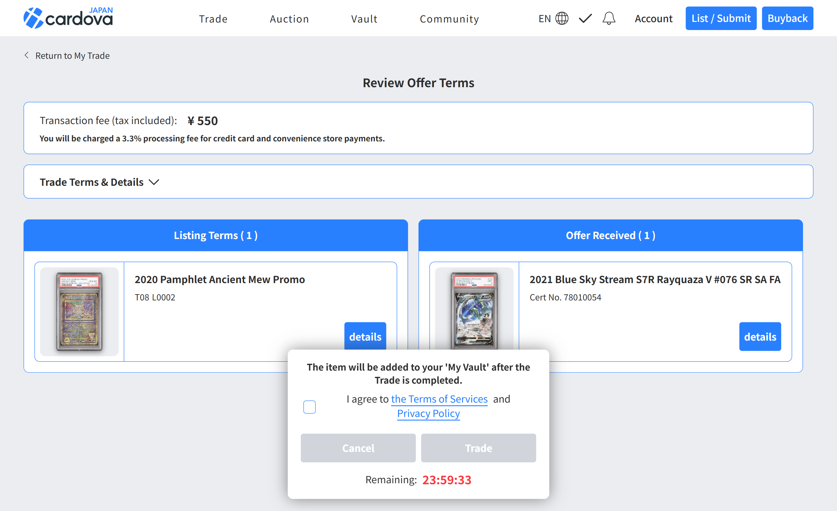
Task: Open the Community menu
Action: pyautogui.click(x=449, y=19)
